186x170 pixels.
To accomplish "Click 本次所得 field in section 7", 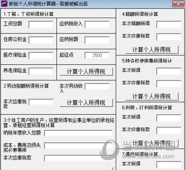I will [x=169, y=165].
